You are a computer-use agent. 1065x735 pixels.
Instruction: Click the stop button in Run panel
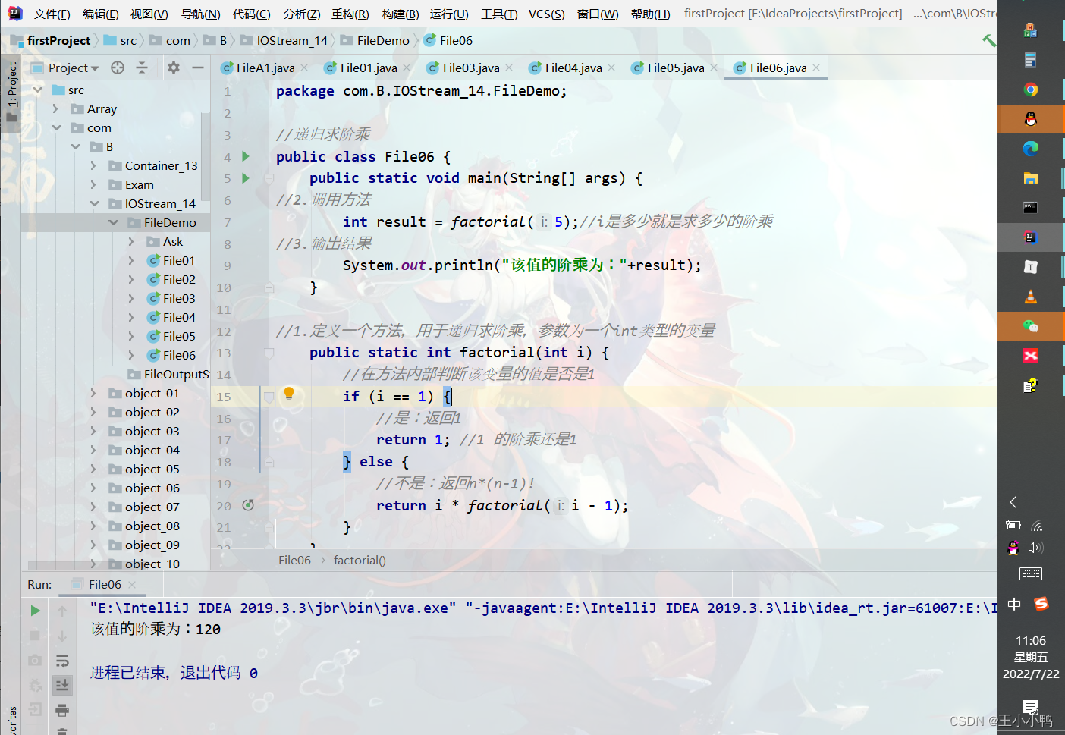[35, 636]
